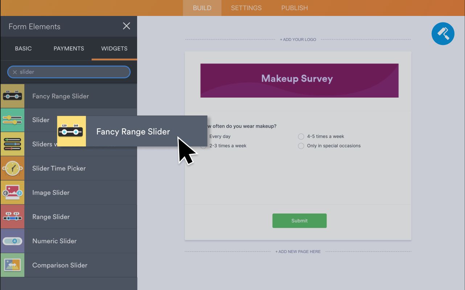Select the Comparison Slider widget icon
Image resolution: width=465 pixels, height=290 pixels.
coord(12,265)
